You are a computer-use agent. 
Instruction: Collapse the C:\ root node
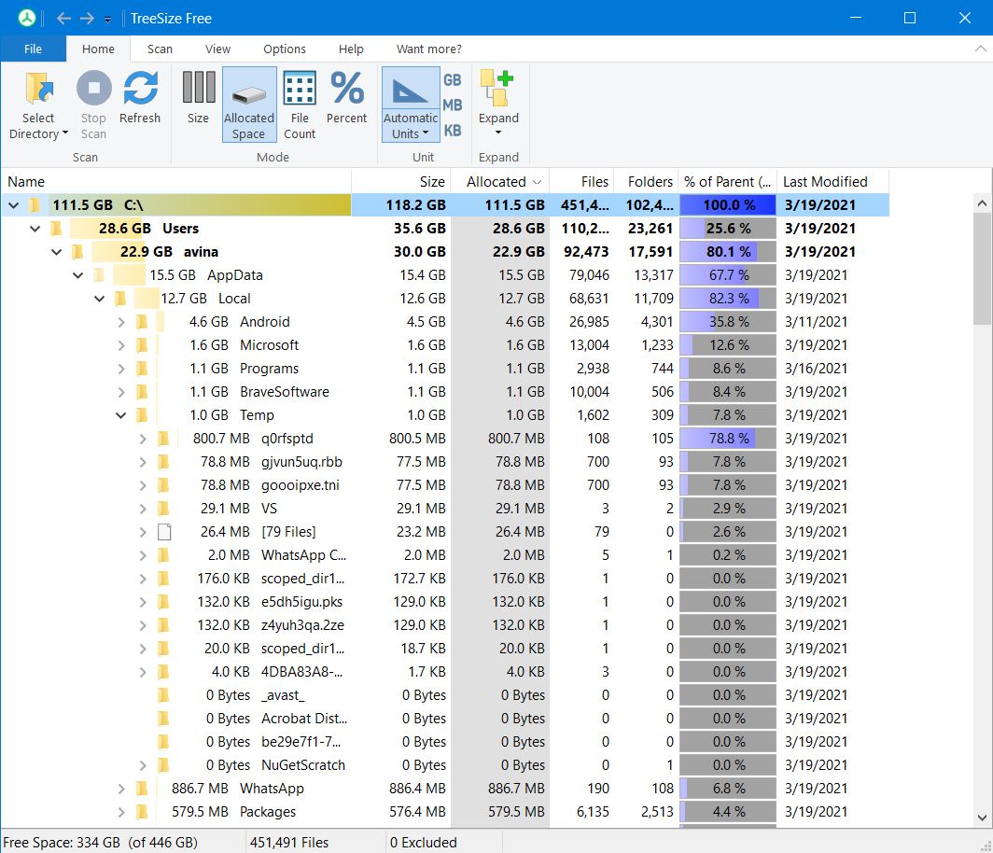pyautogui.click(x=13, y=205)
